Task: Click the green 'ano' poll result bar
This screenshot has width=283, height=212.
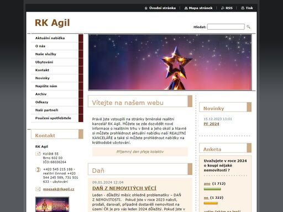Action: coord(212,189)
